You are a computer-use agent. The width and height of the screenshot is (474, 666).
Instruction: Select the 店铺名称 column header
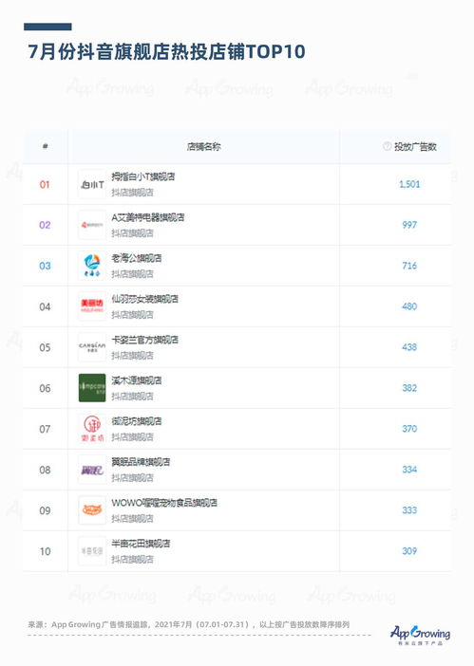point(203,146)
